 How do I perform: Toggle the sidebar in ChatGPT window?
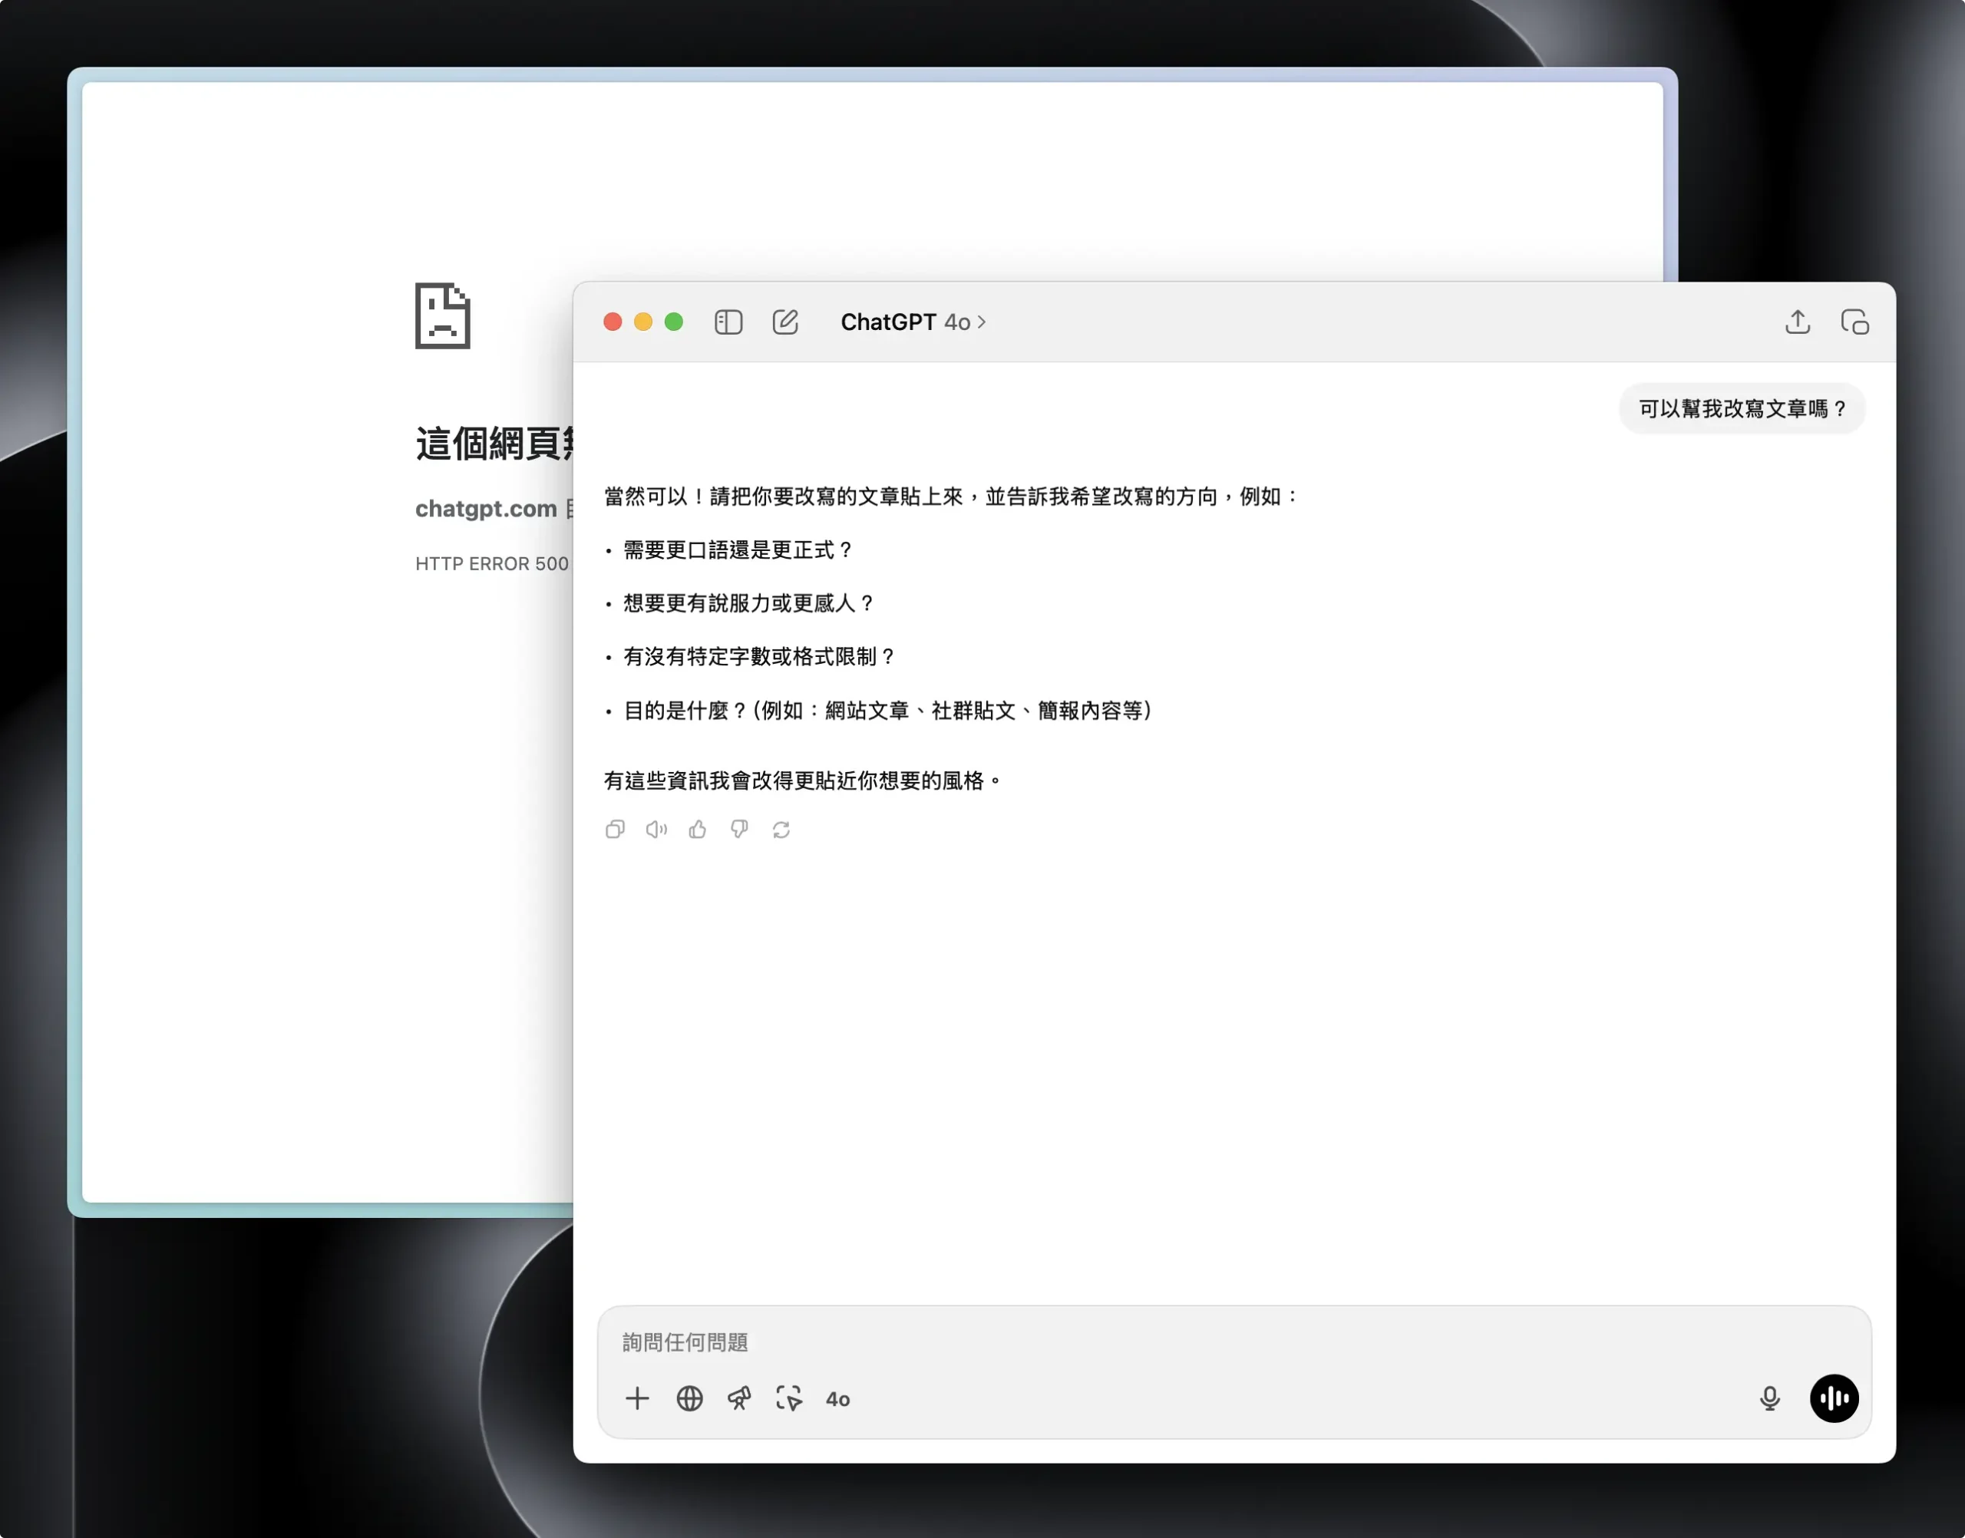(728, 322)
